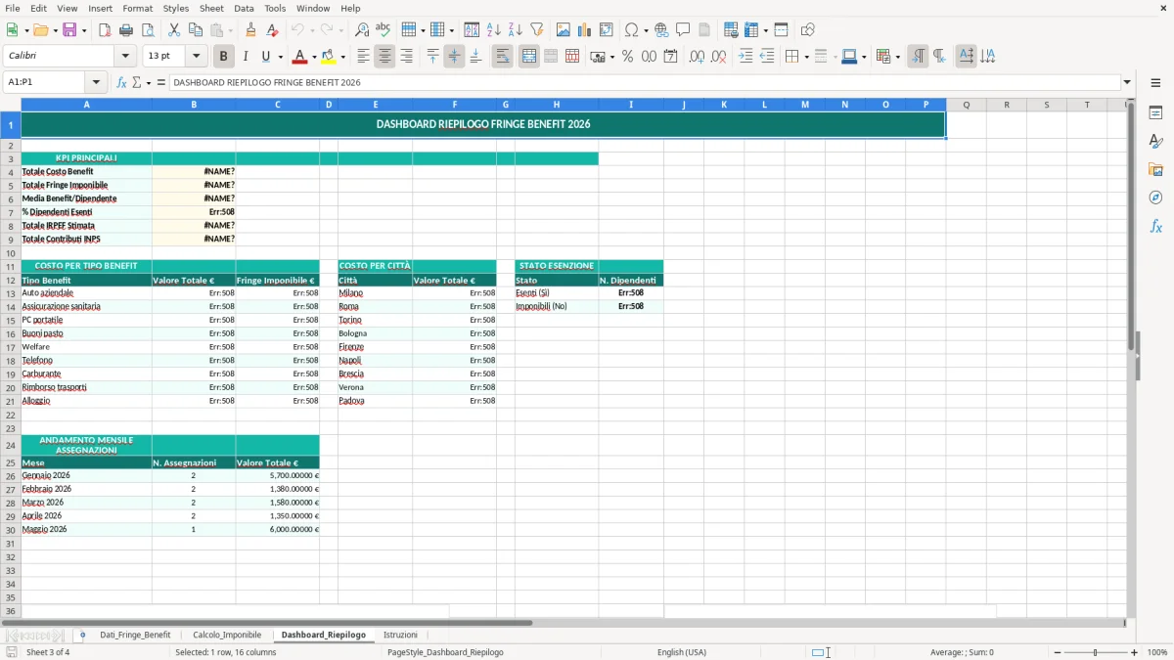Toggle Align Right
The image size is (1174, 660).
(406, 57)
